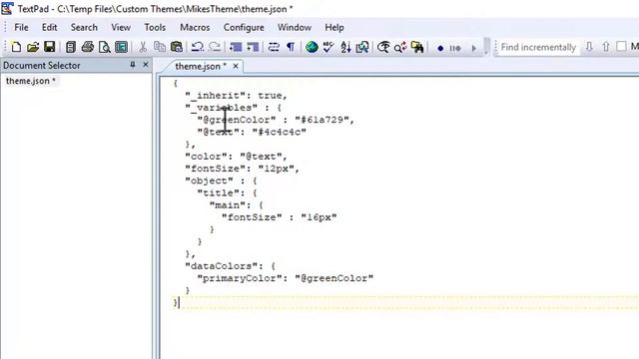This screenshot has width=639, height=359.
Task: Create a new document via toolbar icon
Action: click(x=16, y=47)
